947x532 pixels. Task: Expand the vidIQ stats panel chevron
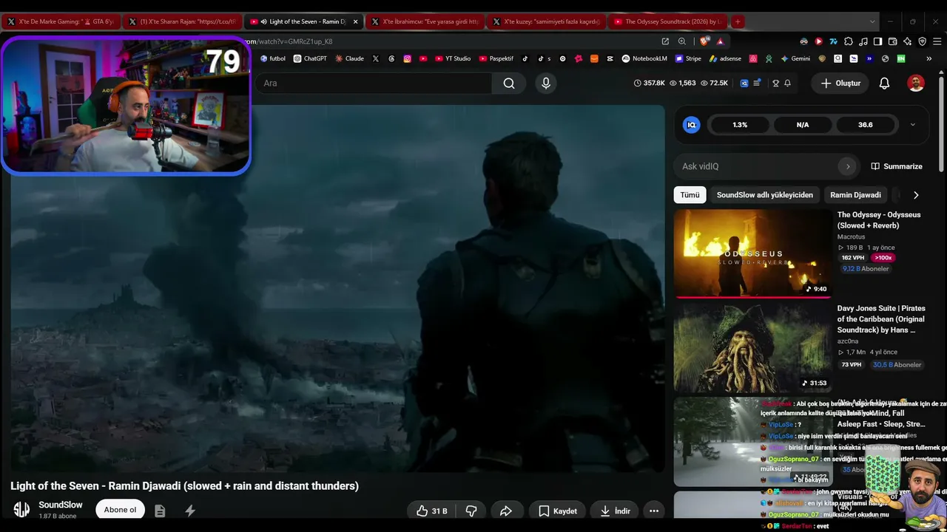pyautogui.click(x=912, y=125)
